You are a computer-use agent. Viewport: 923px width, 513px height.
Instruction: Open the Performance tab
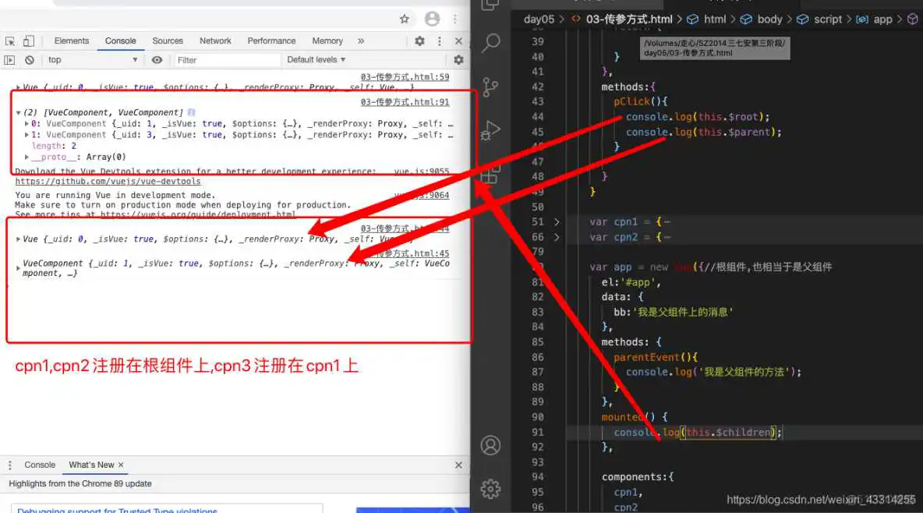[x=271, y=41]
